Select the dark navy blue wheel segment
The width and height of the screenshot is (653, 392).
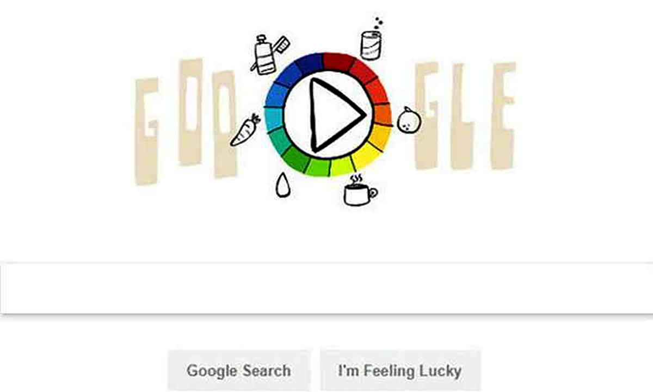tap(309, 63)
